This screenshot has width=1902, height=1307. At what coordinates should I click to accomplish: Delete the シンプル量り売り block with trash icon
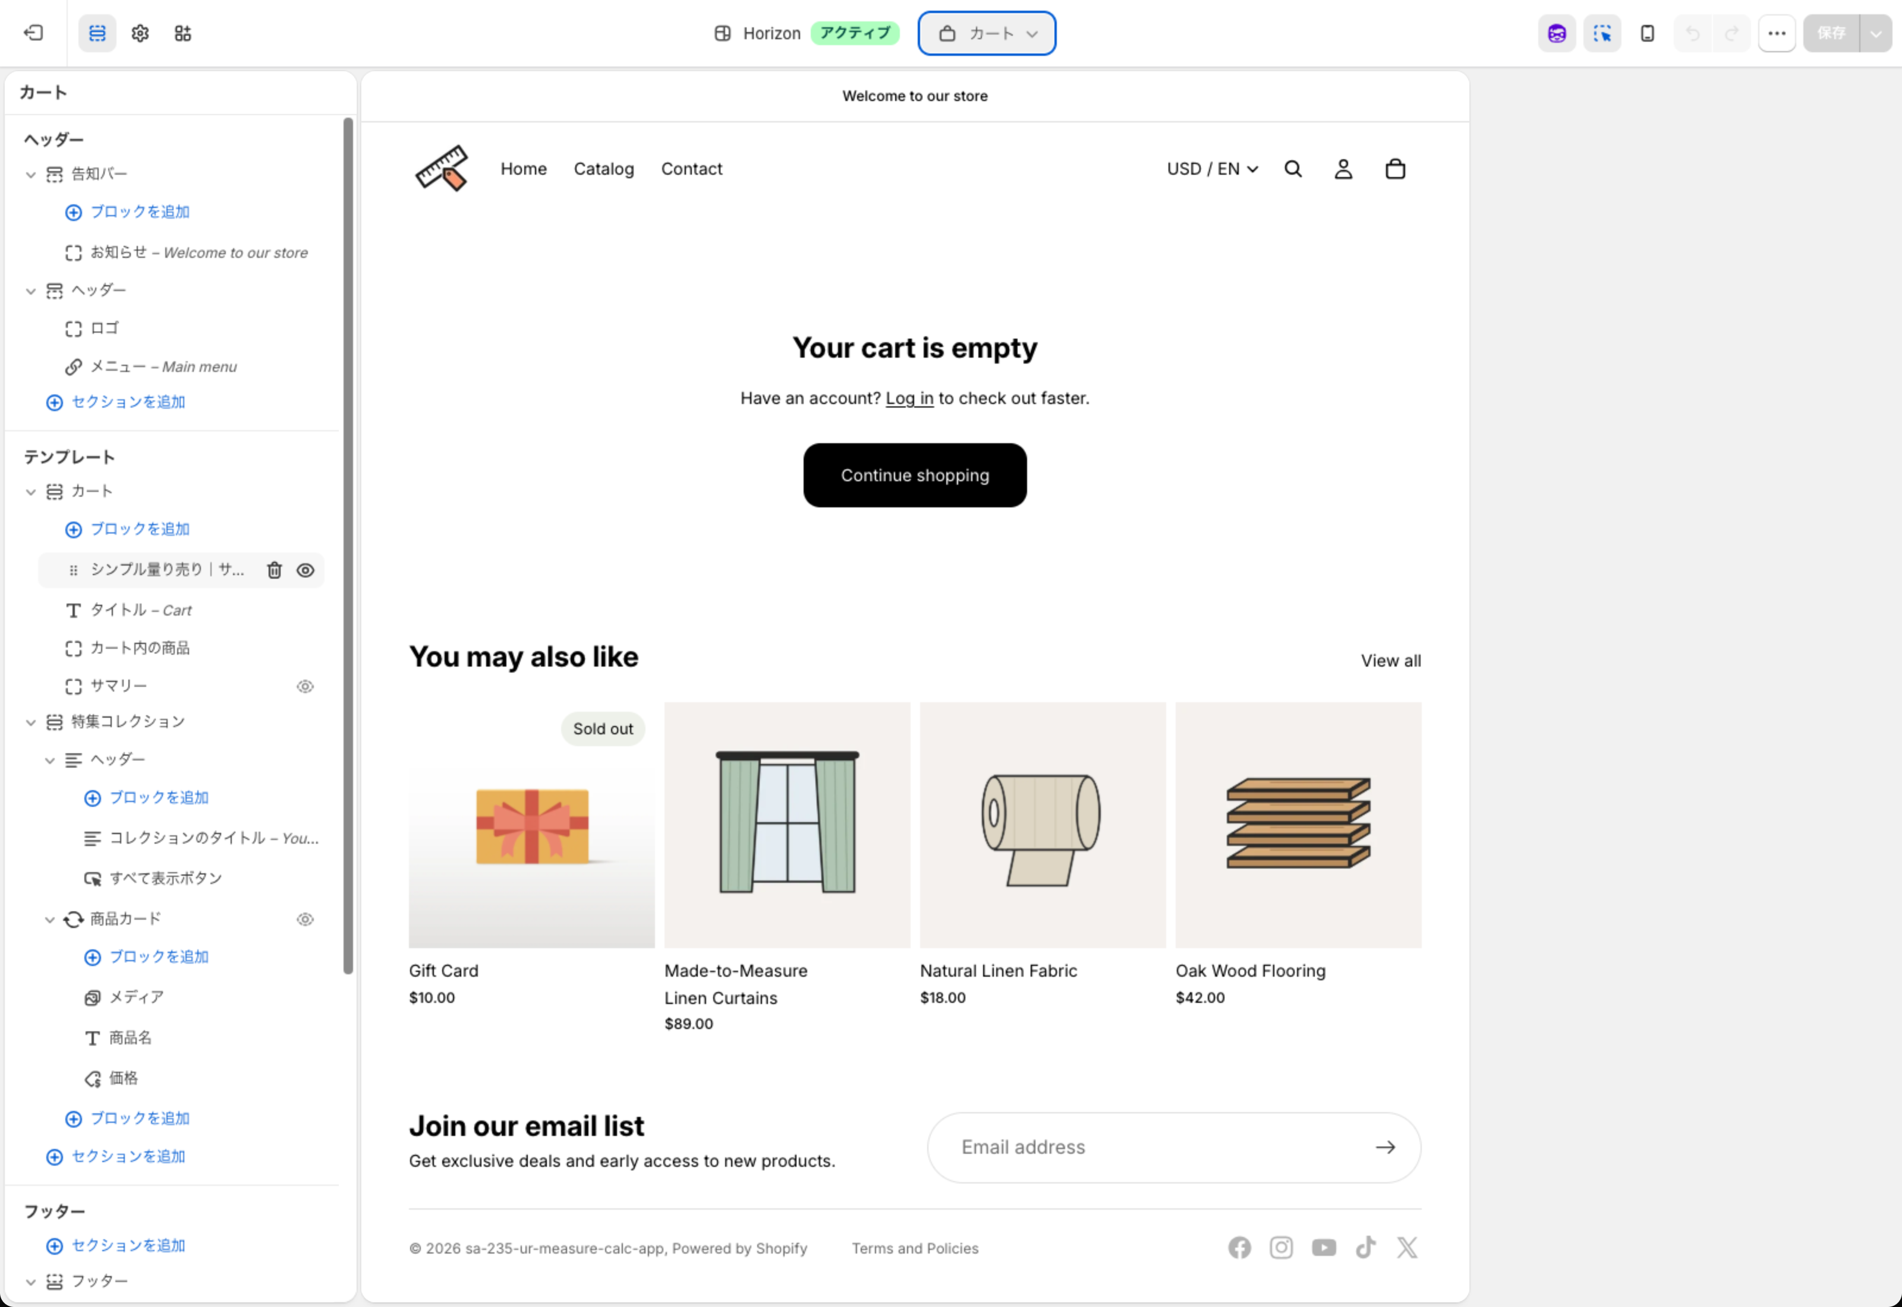(275, 571)
